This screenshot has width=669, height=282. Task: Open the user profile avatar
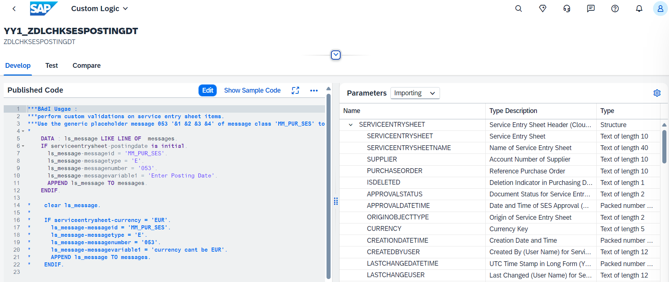pos(660,9)
